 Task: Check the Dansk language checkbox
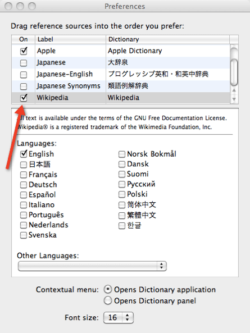click(122, 165)
